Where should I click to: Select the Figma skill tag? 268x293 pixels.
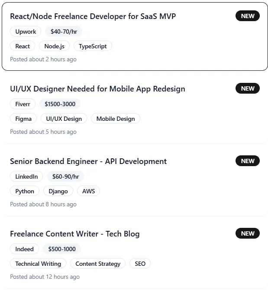coord(23,119)
